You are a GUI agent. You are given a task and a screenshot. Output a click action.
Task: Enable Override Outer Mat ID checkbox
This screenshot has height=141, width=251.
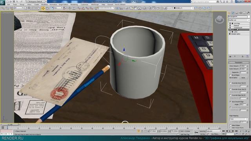tap(230, 89)
